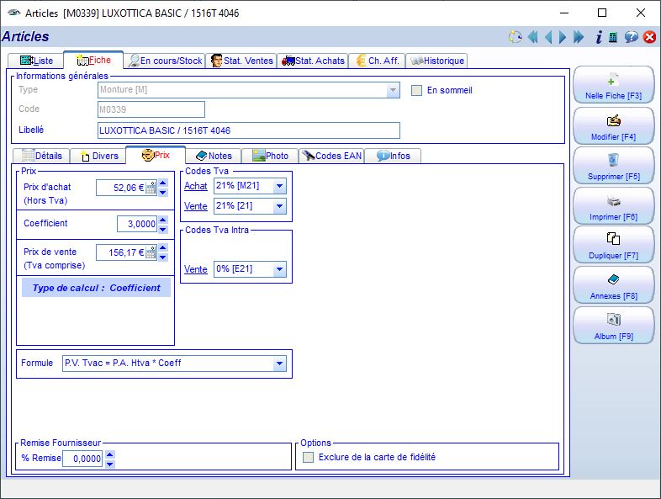Screen dimensions: 661x499
Task: Increase Prix d'achat with up arrow
Action: [163, 183]
